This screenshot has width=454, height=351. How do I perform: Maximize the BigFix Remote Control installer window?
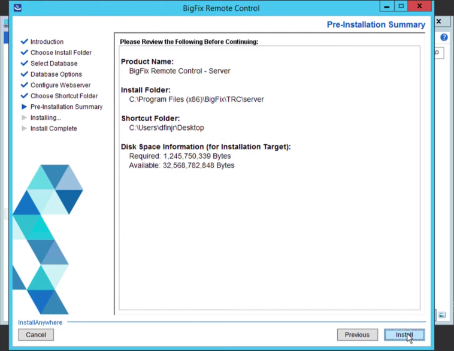click(401, 6)
